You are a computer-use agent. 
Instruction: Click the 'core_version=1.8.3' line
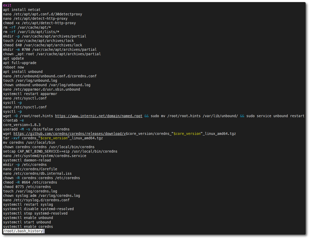coord(22,125)
